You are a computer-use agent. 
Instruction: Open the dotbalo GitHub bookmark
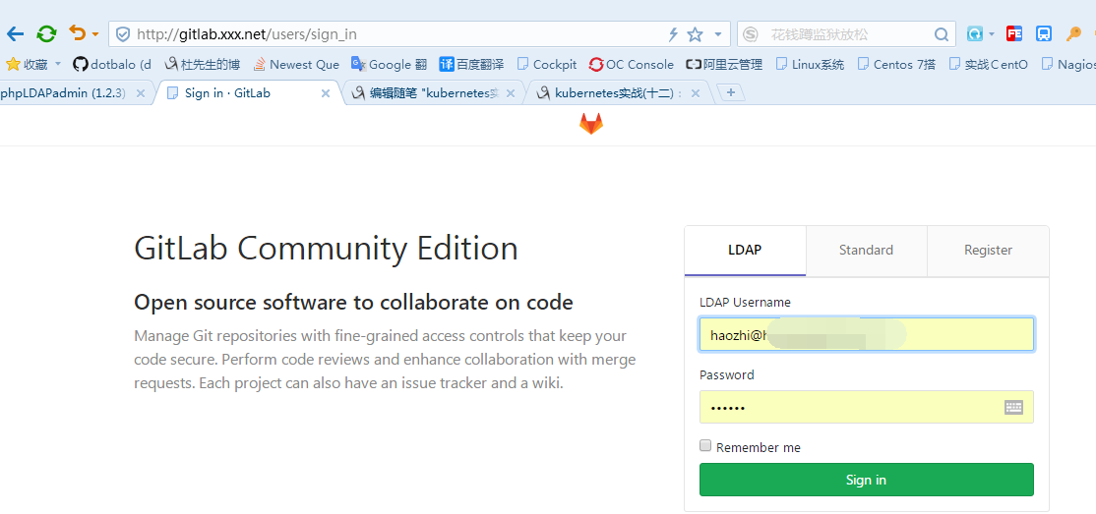[x=112, y=64]
